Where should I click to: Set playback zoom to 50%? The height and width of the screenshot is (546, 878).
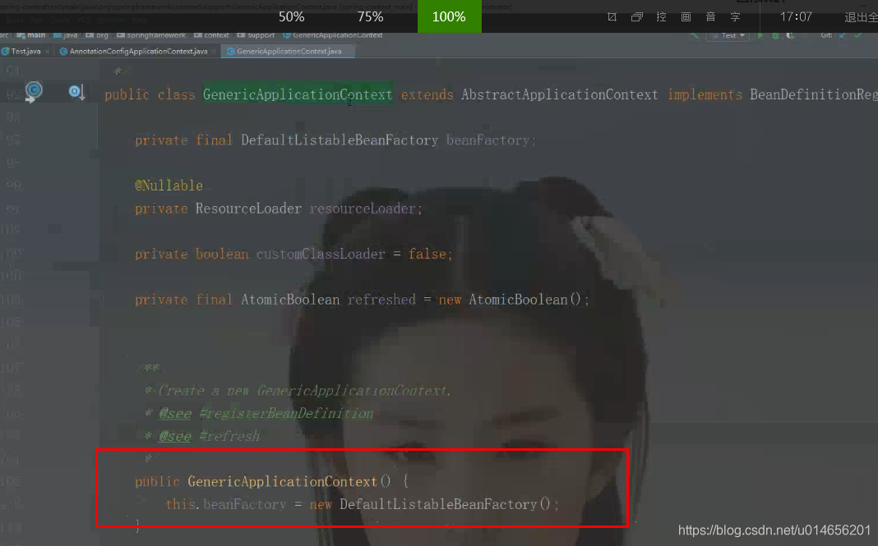coord(292,16)
